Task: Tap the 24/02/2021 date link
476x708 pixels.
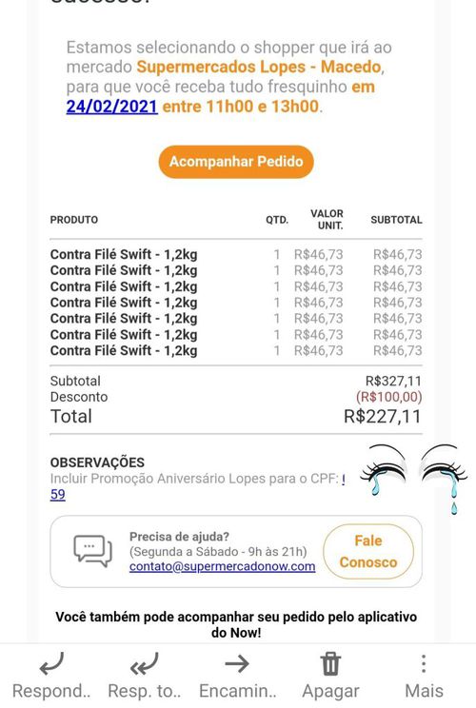Action: [x=112, y=107]
